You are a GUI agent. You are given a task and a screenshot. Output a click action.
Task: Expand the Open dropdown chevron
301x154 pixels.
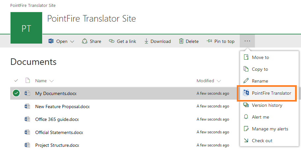tap(72, 42)
